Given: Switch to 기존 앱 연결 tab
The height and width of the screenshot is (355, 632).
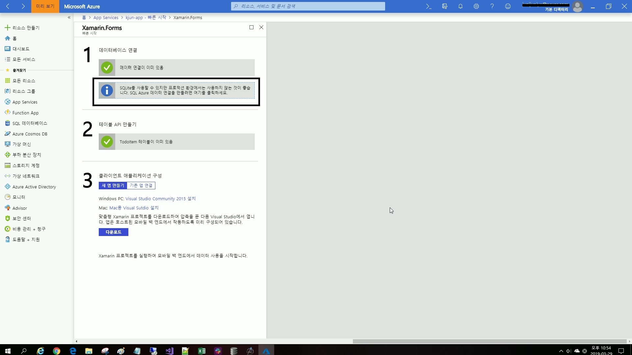Looking at the screenshot, I should 141,185.
